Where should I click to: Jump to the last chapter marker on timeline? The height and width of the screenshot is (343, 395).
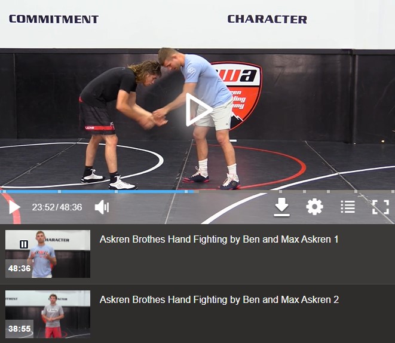pos(393,192)
